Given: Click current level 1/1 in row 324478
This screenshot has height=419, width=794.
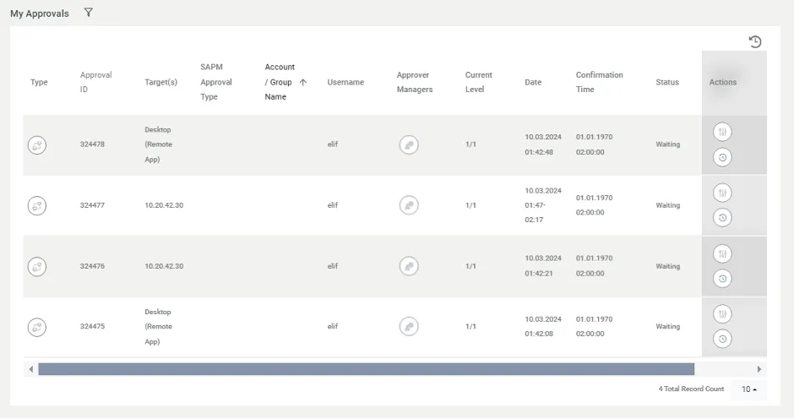Looking at the screenshot, I should (471, 144).
